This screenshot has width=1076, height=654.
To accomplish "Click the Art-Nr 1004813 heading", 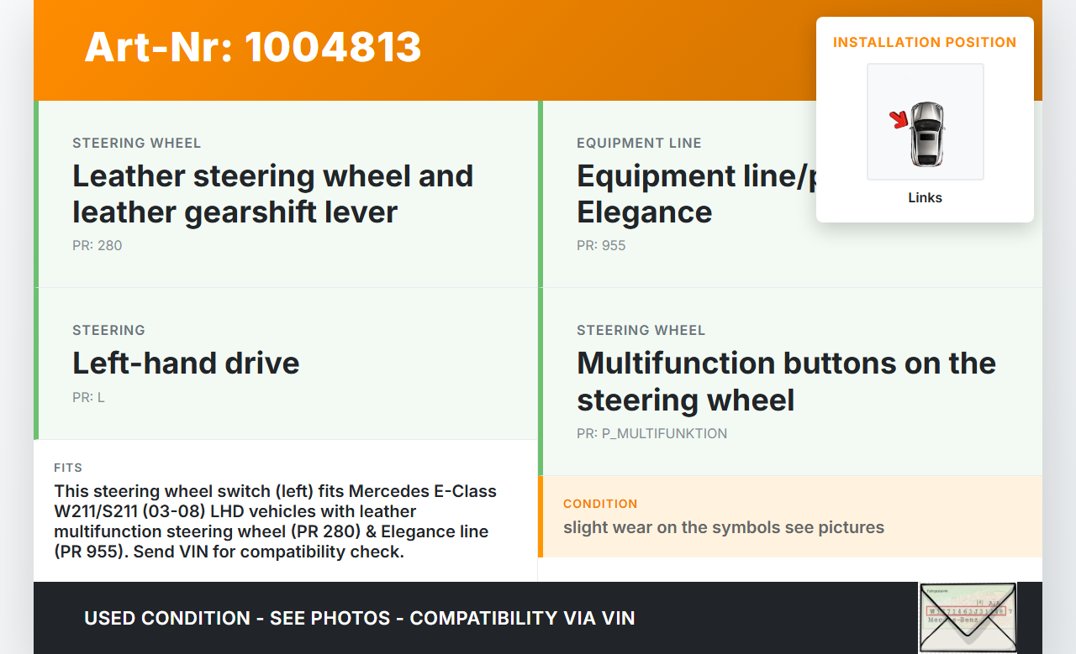I will [252, 47].
